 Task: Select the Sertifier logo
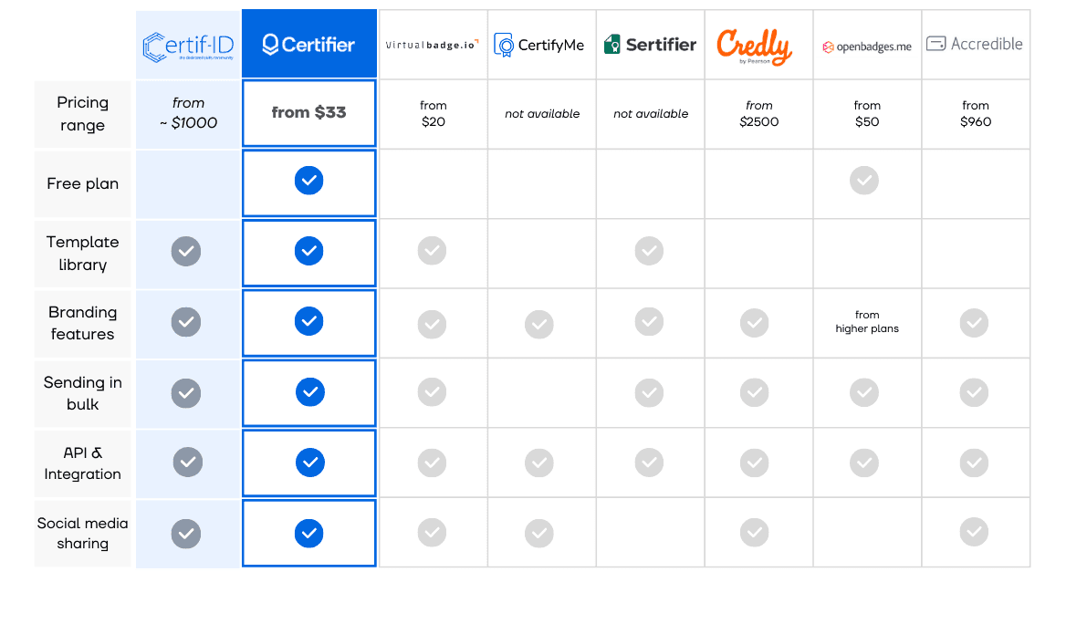coord(650,45)
